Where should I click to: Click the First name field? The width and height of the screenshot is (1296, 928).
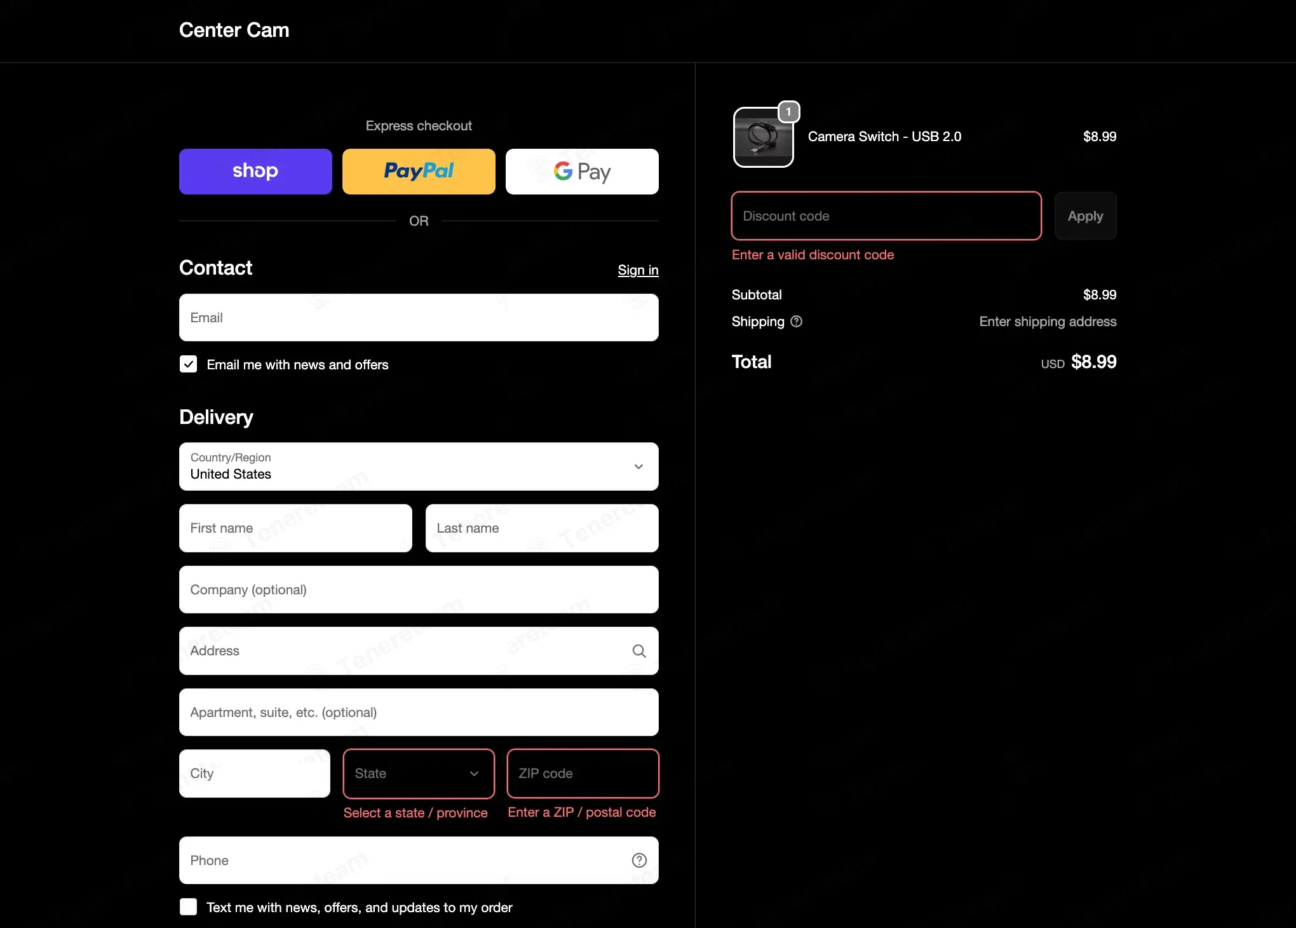pos(295,528)
